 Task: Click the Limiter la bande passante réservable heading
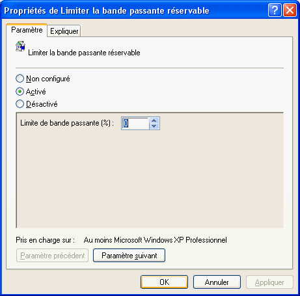coord(84,53)
